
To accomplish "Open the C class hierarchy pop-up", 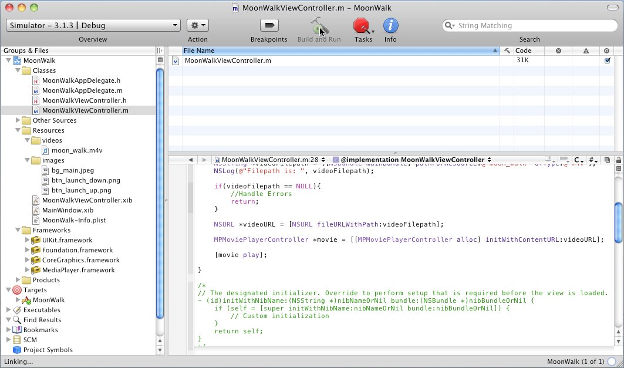I will pyautogui.click(x=579, y=160).
